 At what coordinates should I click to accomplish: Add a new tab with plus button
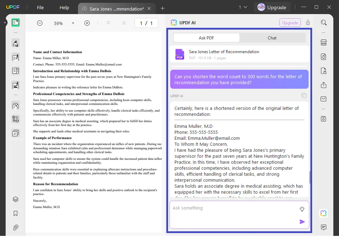point(162,8)
